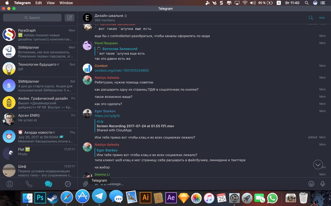Click Egor Starkov sender name
331x206 pixels.
pos(105,111)
